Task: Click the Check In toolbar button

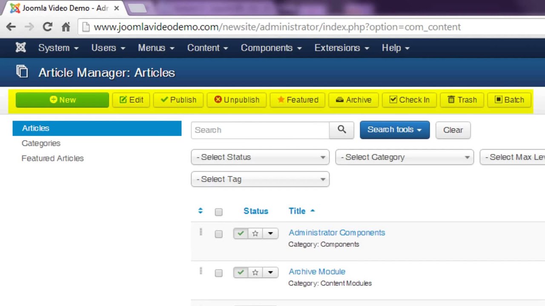Action: pyautogui.click(x=409, y=100)
